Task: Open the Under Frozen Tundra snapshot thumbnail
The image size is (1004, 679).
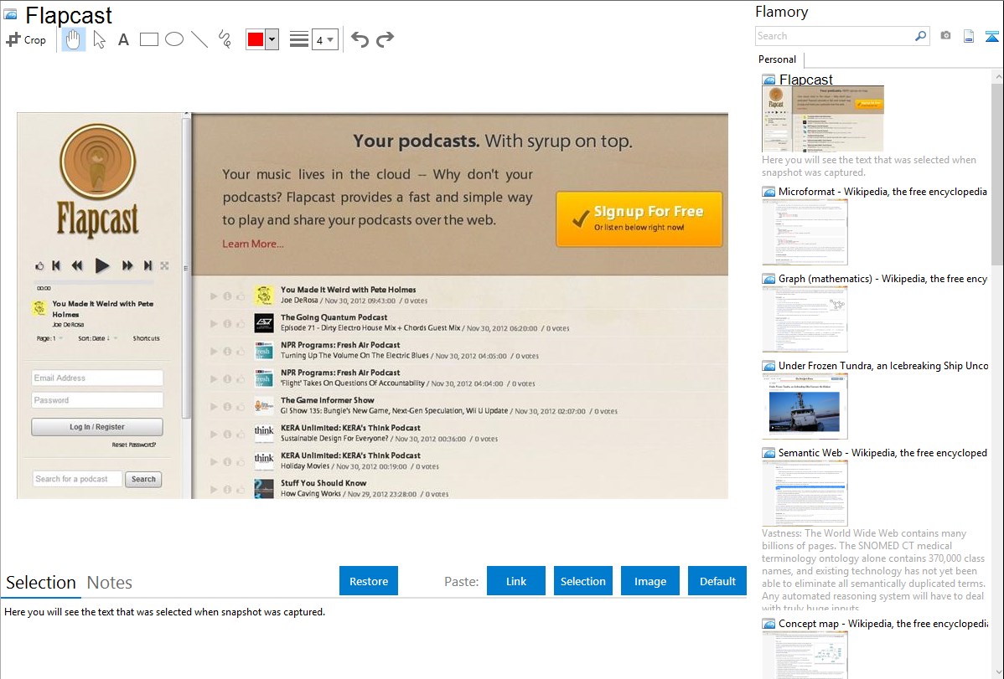Action: pos(805,406)
